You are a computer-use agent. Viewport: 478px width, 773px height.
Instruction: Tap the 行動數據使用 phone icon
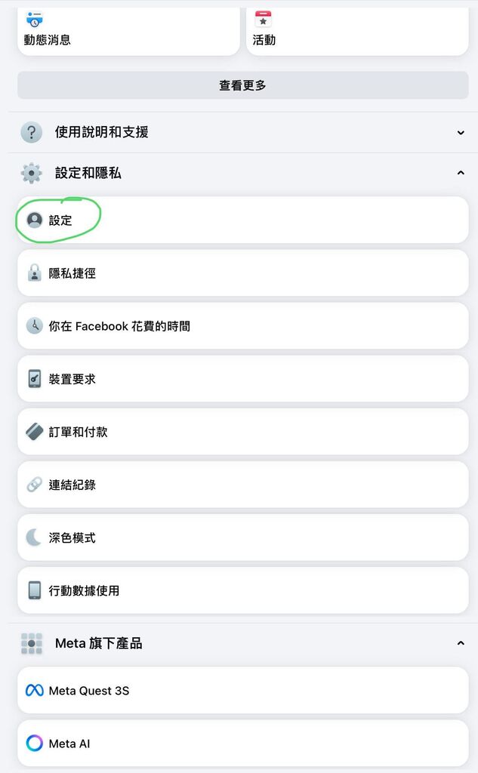click(35, 590)
